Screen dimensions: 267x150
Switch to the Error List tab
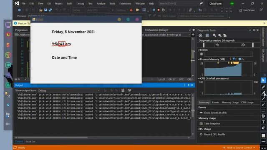(x=30, y=141)
